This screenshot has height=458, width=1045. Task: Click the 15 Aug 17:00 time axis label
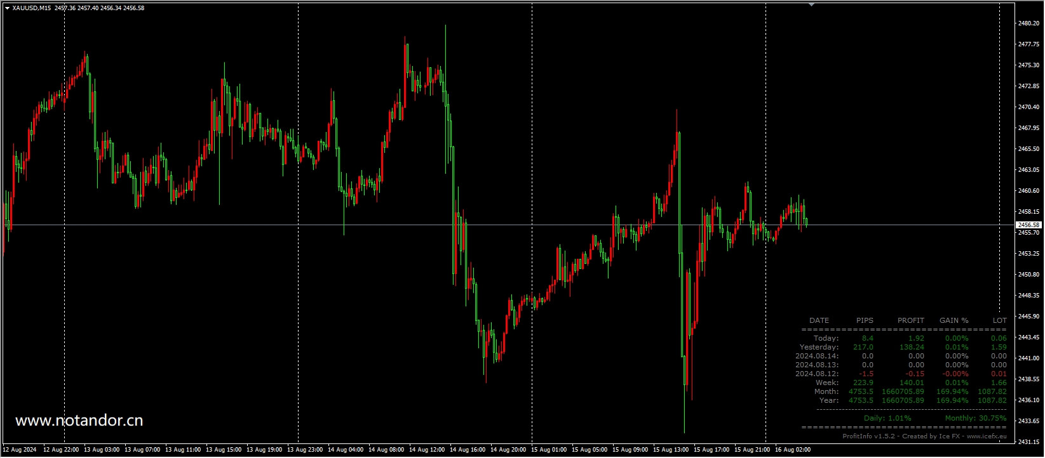(x=711, y=450)
